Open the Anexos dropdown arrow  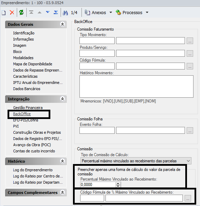click(x=111, y=12)
